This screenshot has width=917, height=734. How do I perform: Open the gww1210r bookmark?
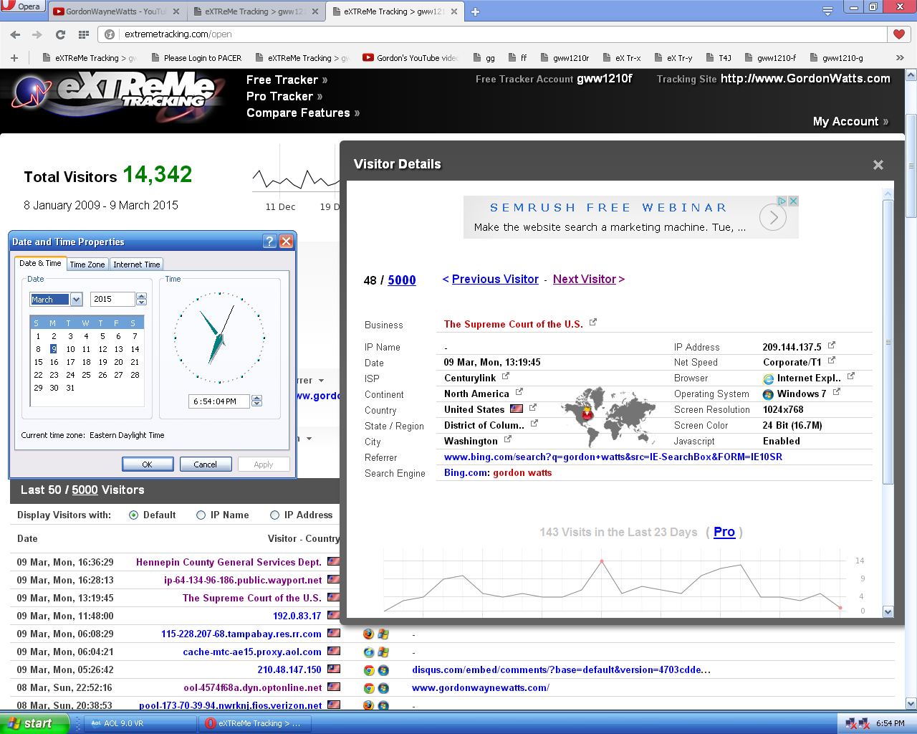point(565,57)
